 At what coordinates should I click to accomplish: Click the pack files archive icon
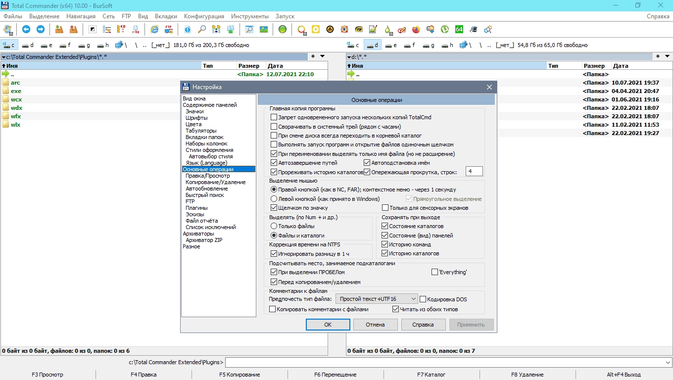tap(59, 29)
